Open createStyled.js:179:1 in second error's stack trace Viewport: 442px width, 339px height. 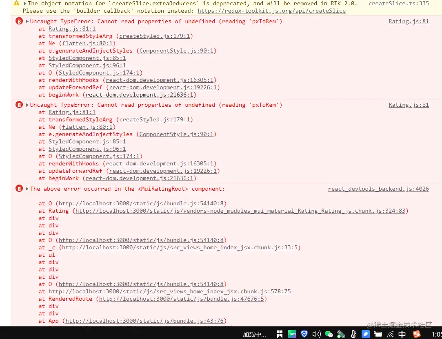pos(154,119)
